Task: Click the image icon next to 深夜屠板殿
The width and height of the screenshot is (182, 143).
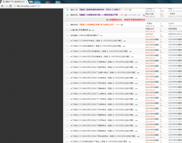Action: [x=90, y=30]
